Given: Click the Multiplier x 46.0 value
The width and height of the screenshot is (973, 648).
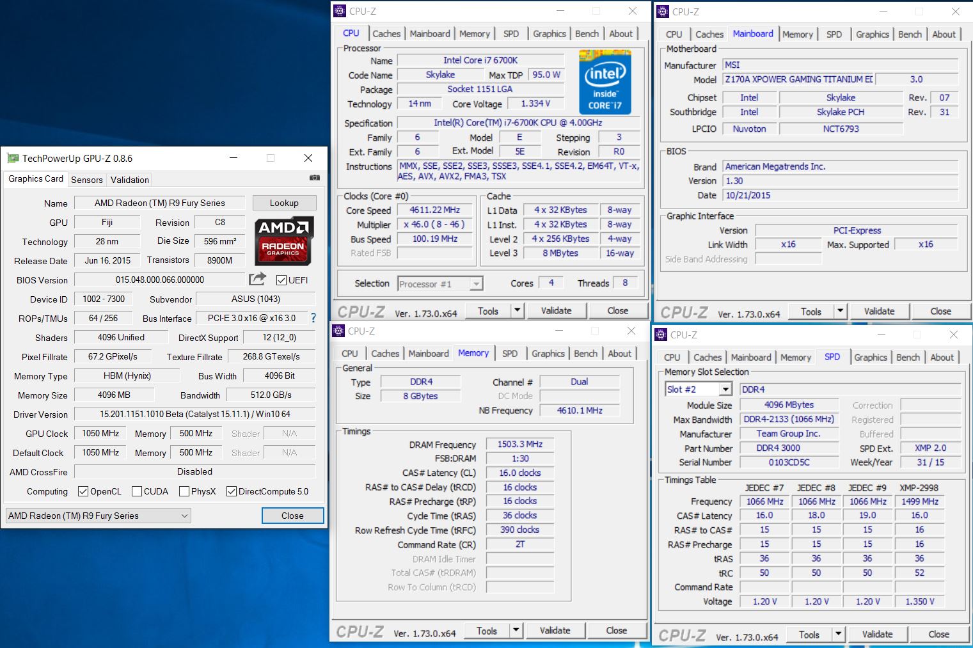Looking at the screenshot, I should coord(435,225).
